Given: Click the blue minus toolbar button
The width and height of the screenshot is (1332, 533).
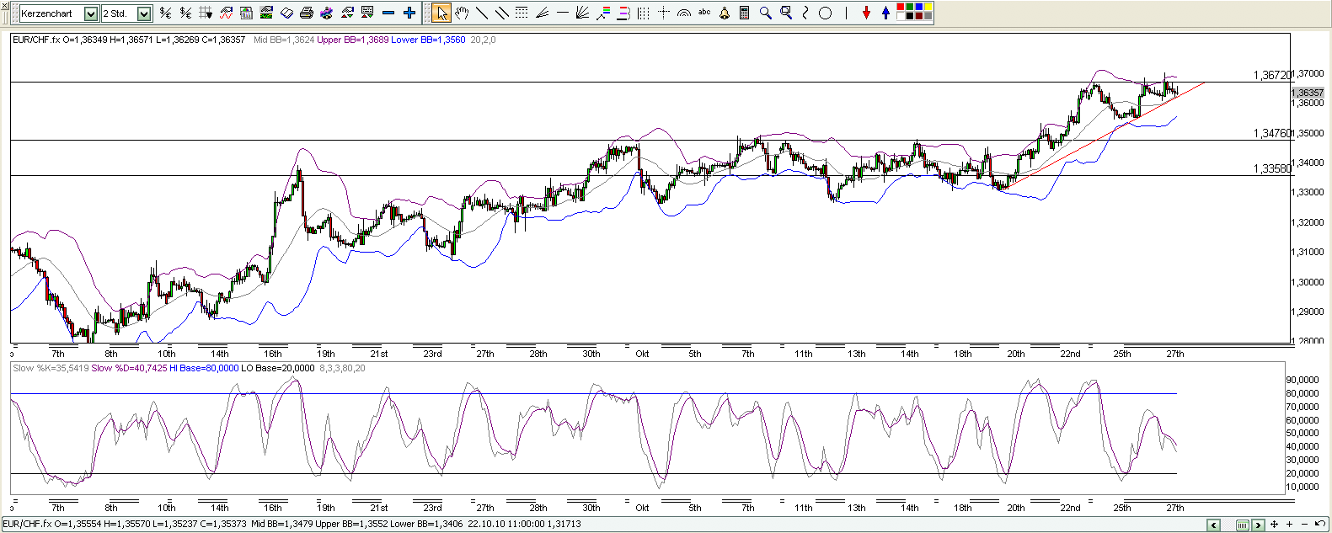Looking at the screenshot, I should click(388, 13).
